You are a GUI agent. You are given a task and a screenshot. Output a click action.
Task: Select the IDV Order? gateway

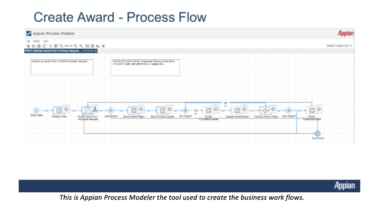point(185,110)
